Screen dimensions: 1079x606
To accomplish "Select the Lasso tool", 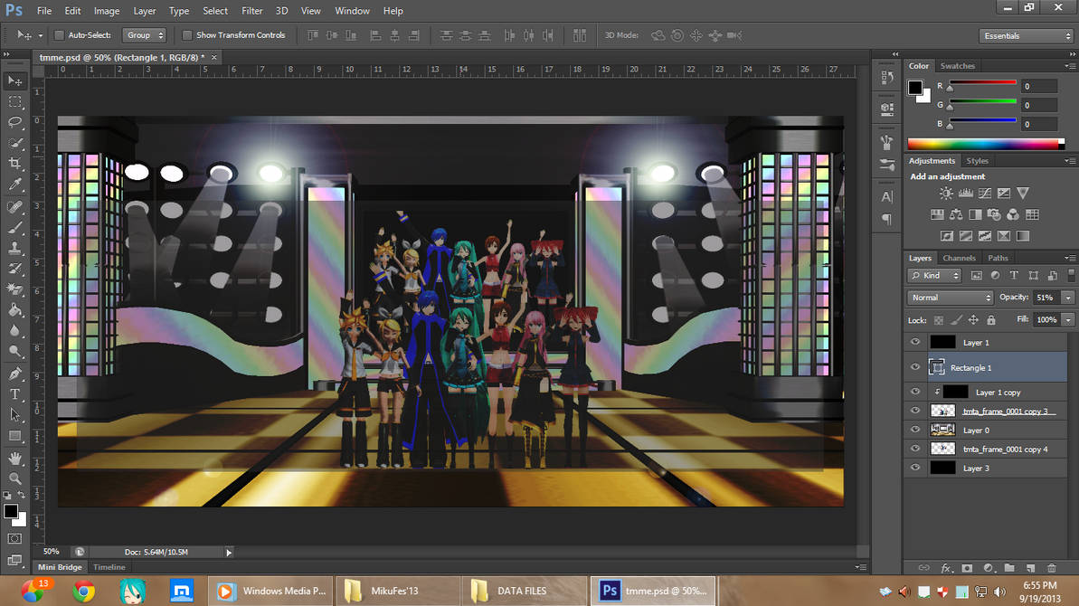I will click(14, 122).
